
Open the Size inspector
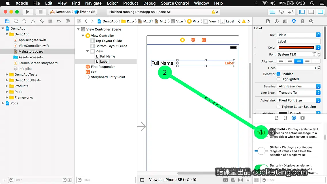point(303,21)
